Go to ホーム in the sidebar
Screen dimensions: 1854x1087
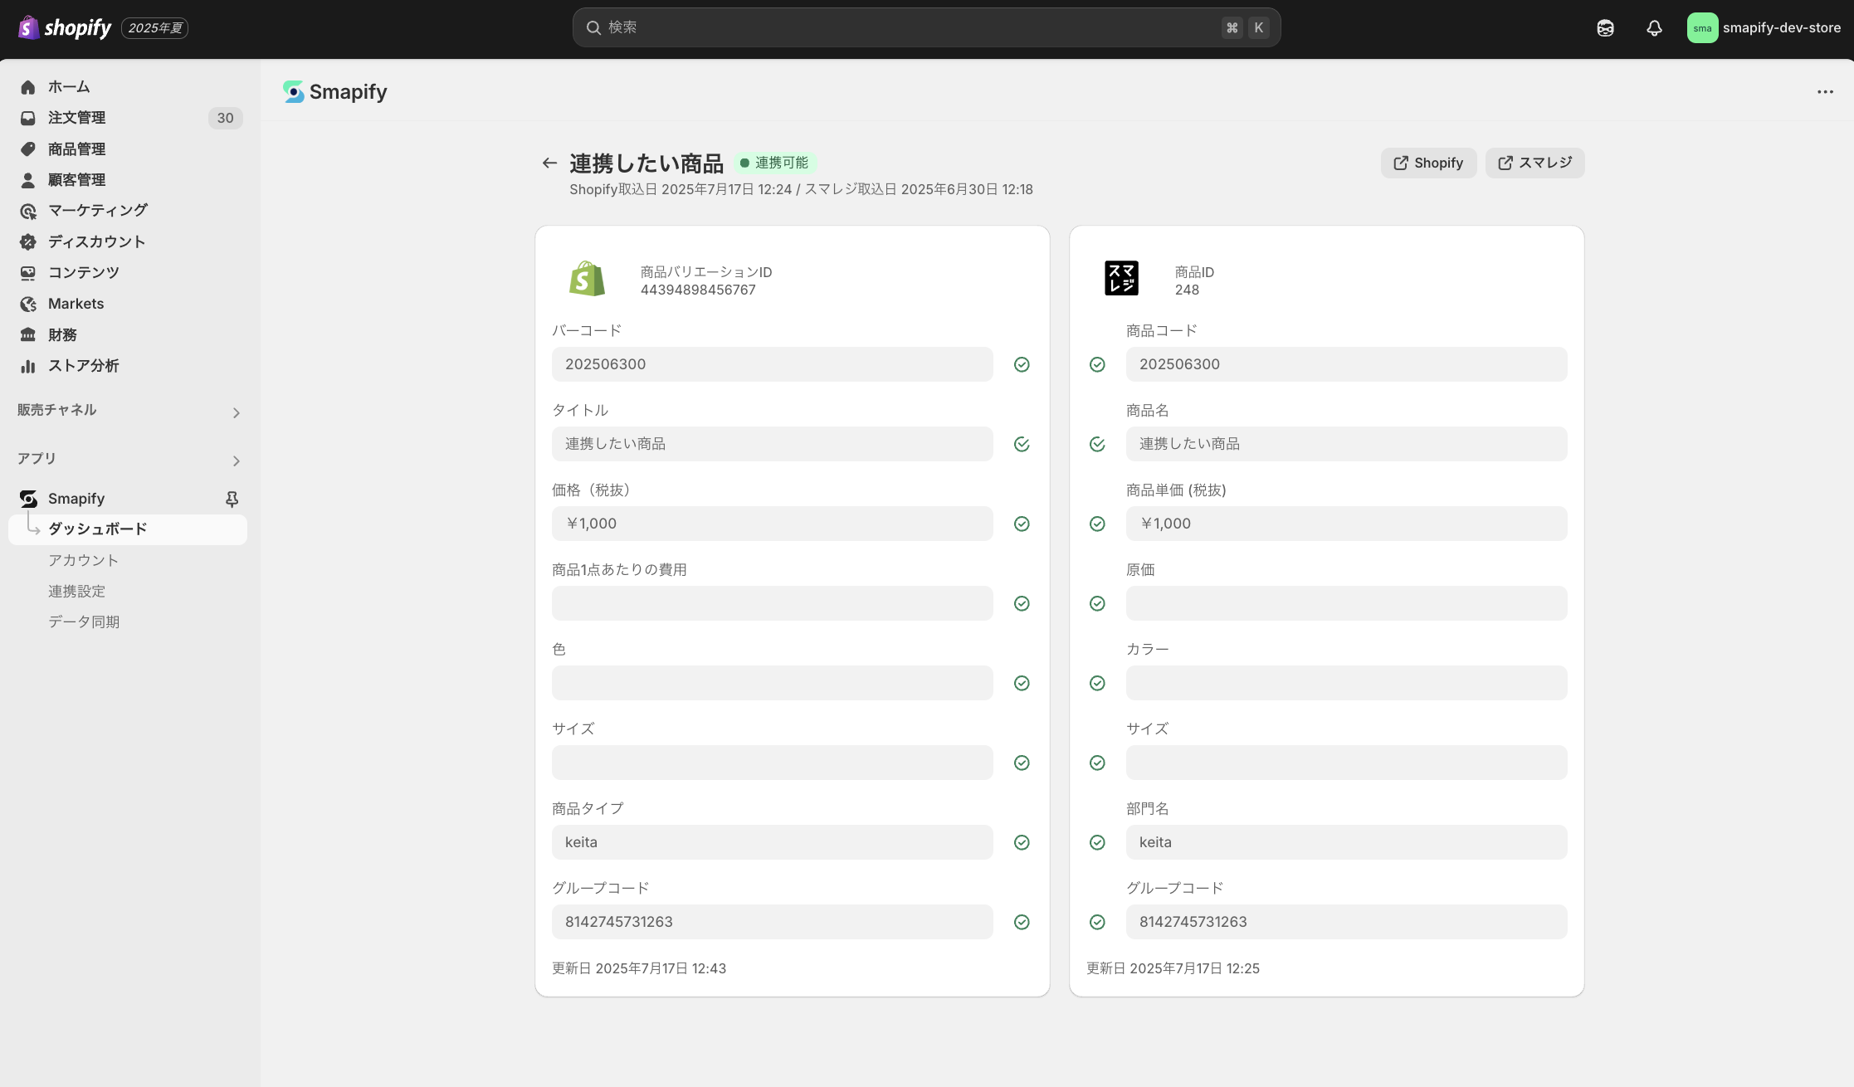pos(129,87)
